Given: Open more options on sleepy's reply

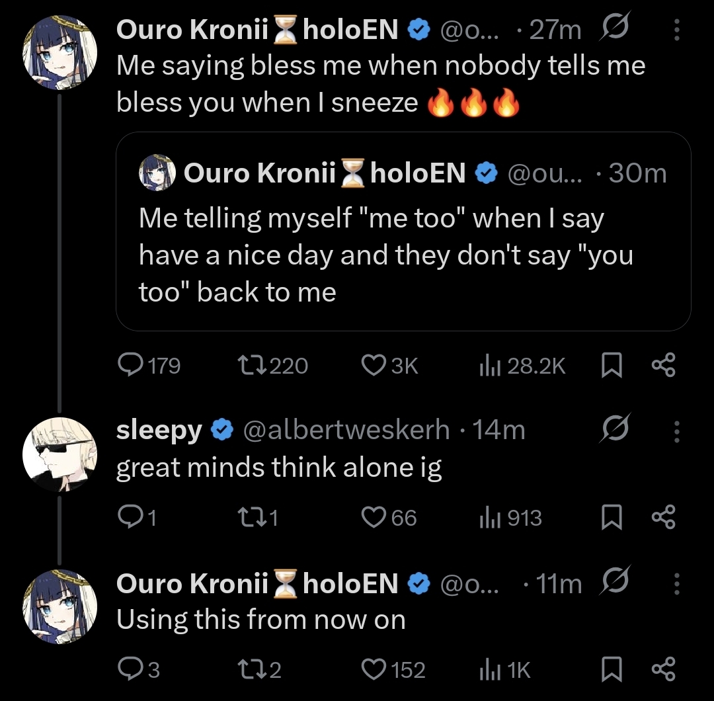Looking at the screenshot, I should (677, 431).
